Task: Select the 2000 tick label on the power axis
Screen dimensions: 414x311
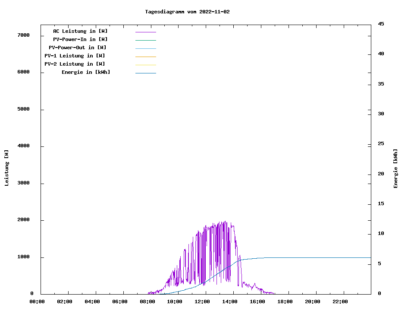Action: (x=23, y=220)
